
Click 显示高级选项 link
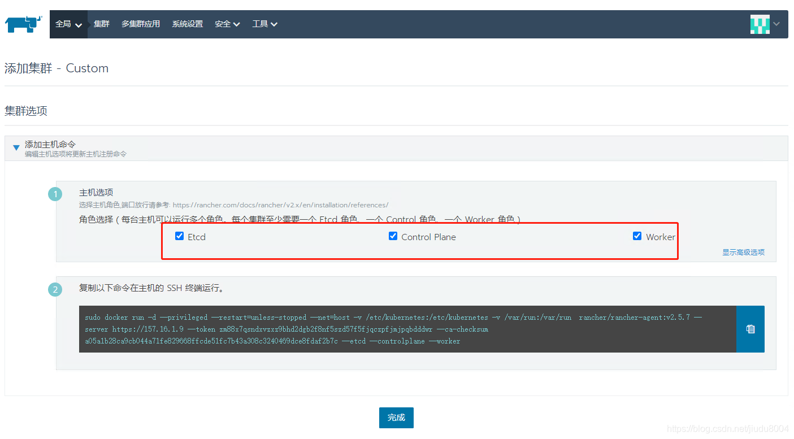743,253
